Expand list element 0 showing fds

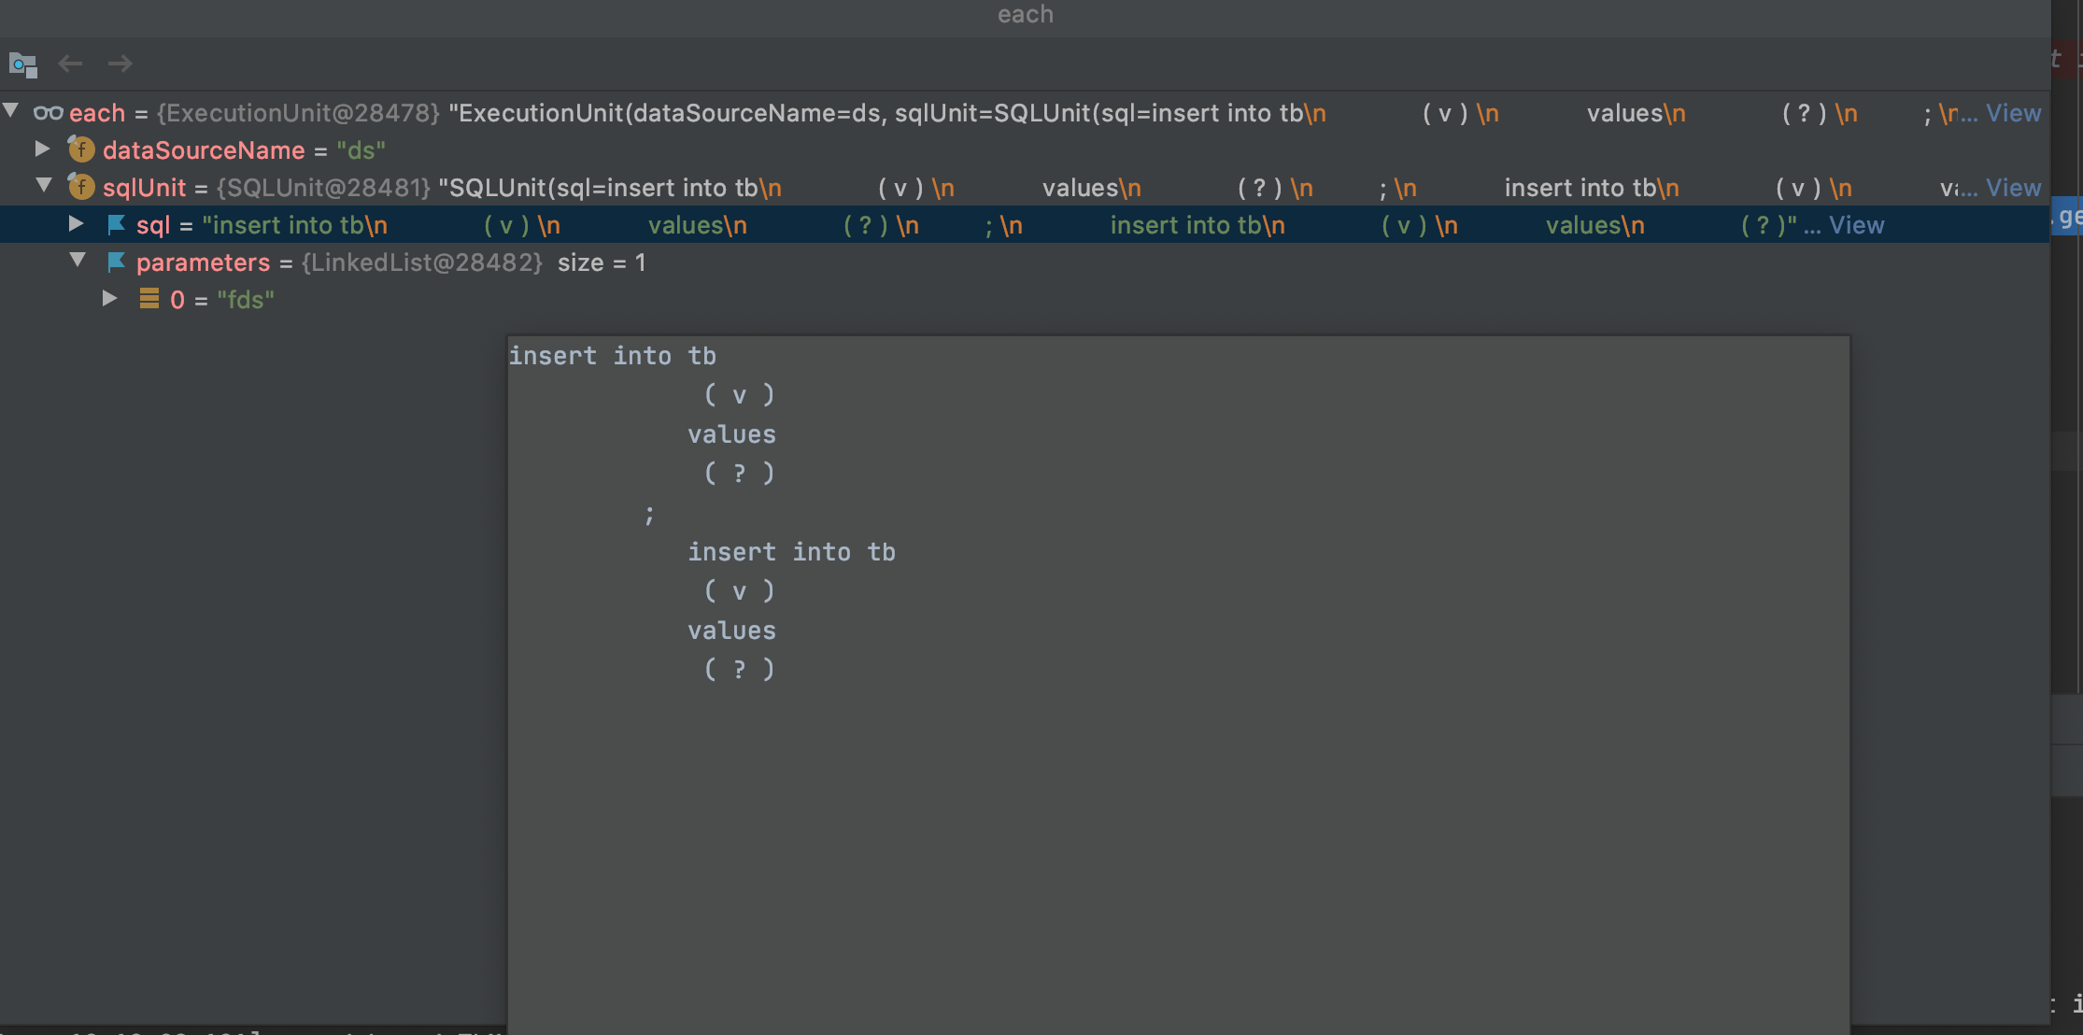click(x=109, y=297)
